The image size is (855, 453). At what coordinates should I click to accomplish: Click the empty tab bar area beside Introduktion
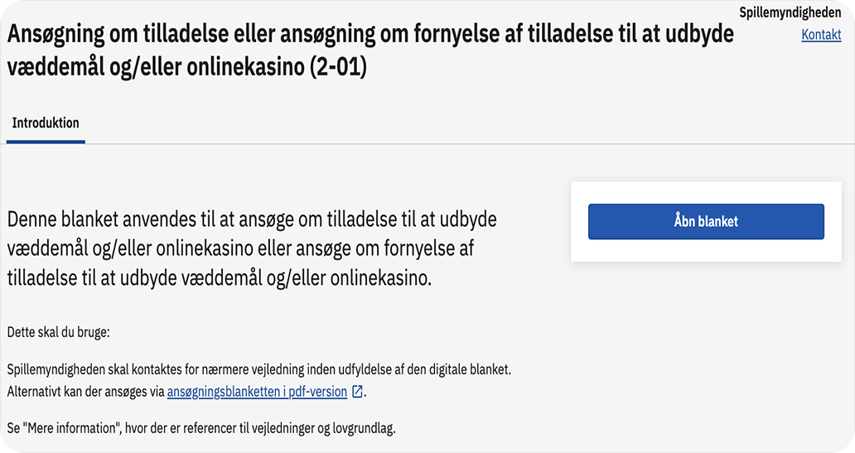pyautogui.click(x=414, y=124)
